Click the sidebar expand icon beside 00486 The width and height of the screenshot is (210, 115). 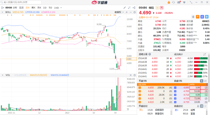click(x=3, y=8)
